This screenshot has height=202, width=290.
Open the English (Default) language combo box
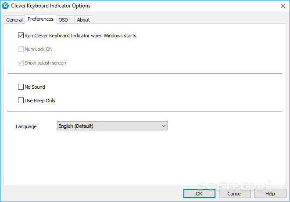[112, 126]
